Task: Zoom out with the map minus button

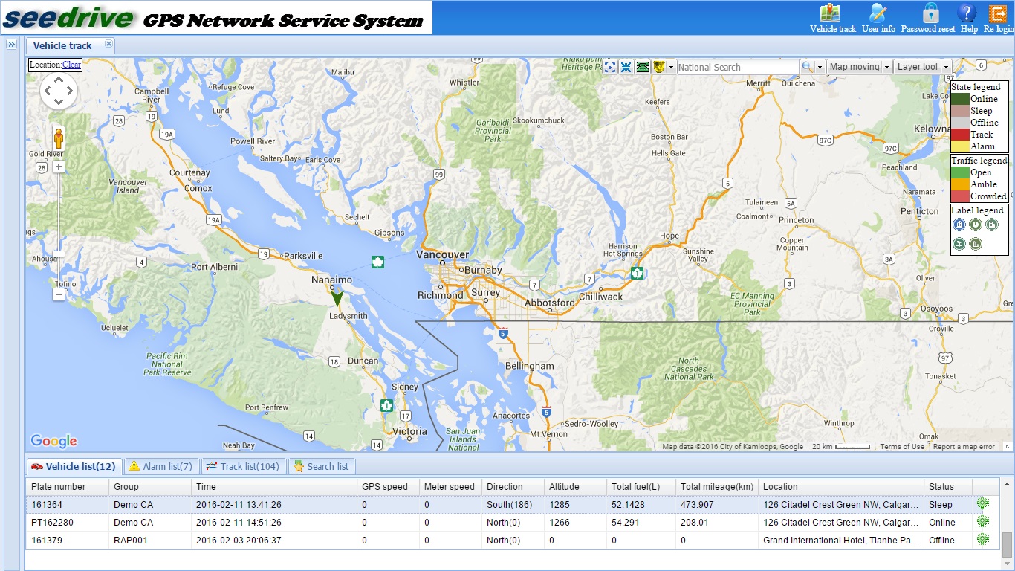Action: click(x=59, y=294)
